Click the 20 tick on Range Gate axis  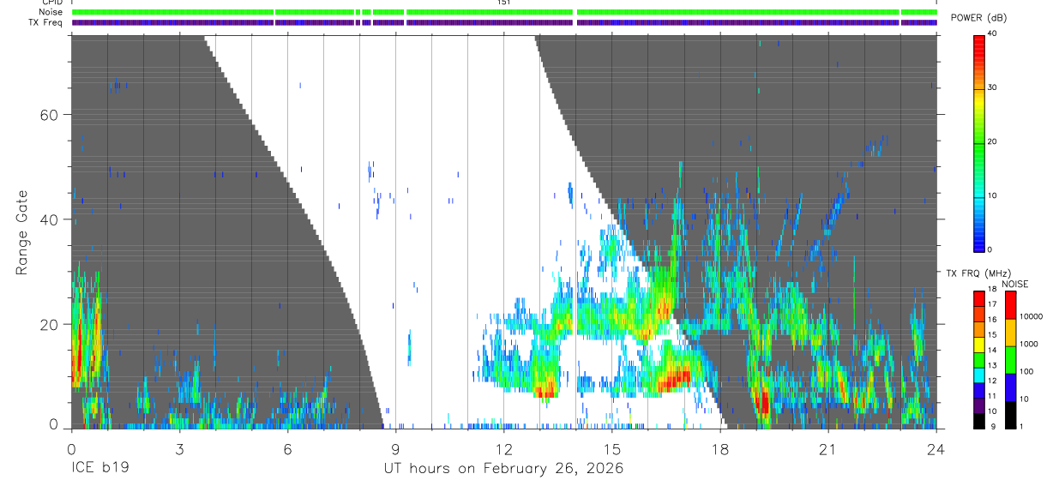[51, 324]
